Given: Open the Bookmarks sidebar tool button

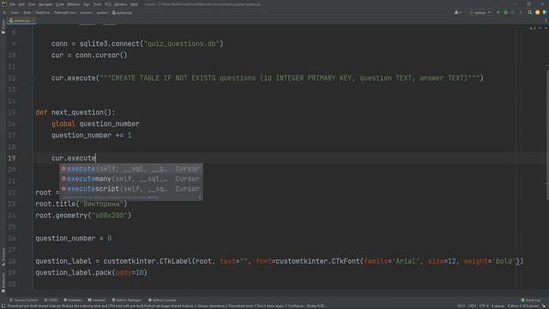Looking at the screenshot, I should pyautogui.click(x=3, y=282).
